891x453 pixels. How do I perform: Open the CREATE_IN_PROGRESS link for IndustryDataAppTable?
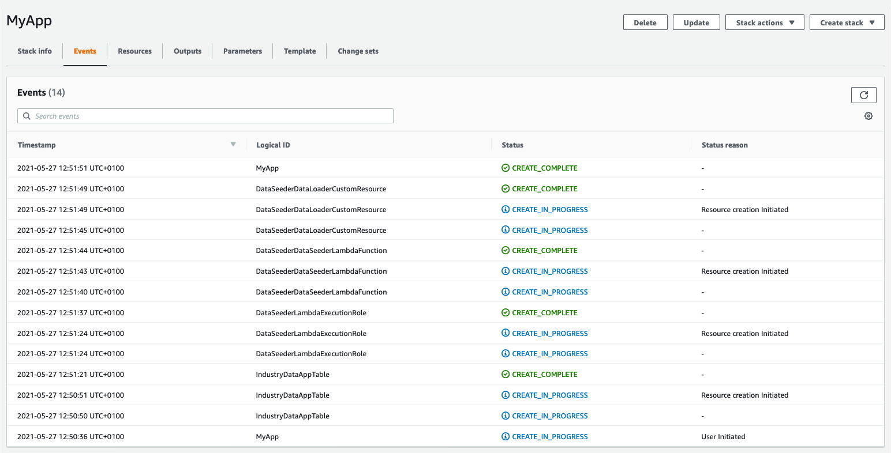point(550,395)
